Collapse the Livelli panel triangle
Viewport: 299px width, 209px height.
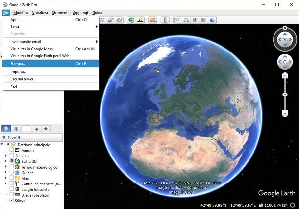(x=4, y=137)
